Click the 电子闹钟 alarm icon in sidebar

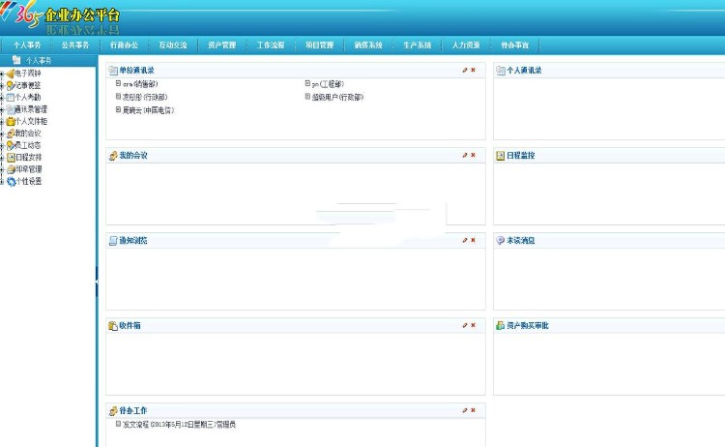pos(11,74)
